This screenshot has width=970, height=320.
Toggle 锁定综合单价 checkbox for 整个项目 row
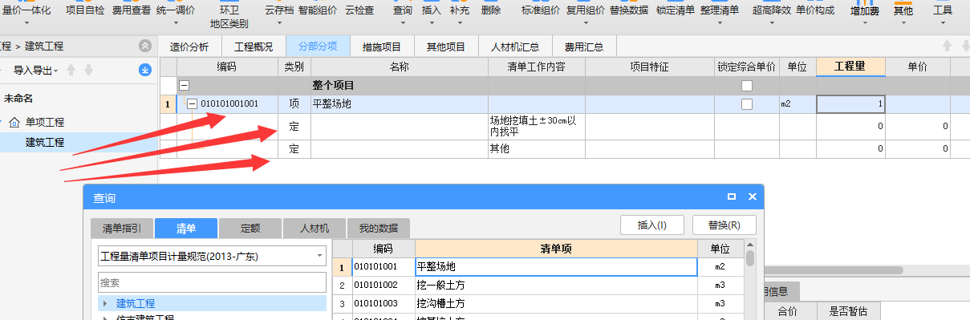pyautogui.click(x=747, y=85)
